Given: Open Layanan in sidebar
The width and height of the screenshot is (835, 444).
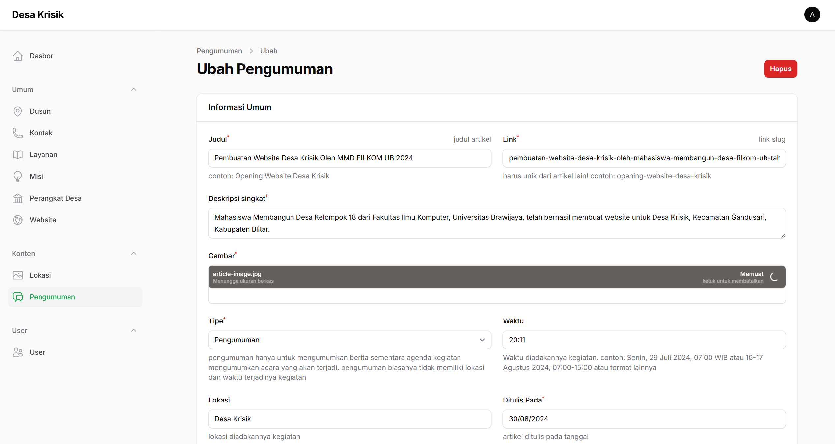Looking at the screenshot, I should point(75,155).
